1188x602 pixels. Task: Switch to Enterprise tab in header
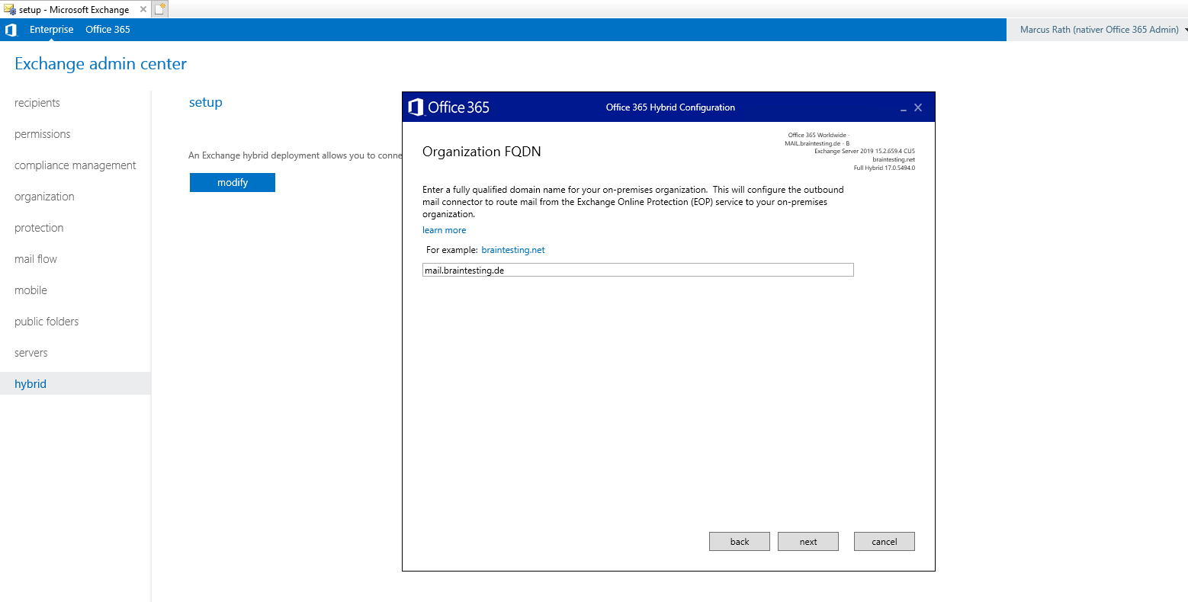[x=52, y=30]
